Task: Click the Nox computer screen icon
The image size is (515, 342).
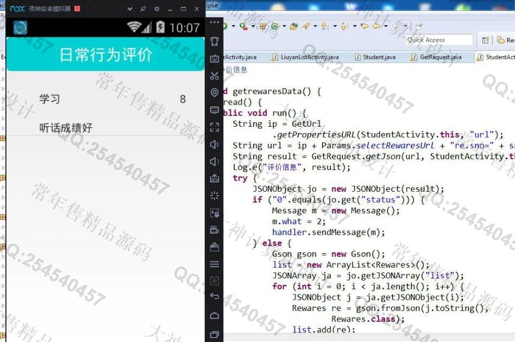Action: point(214,110)
